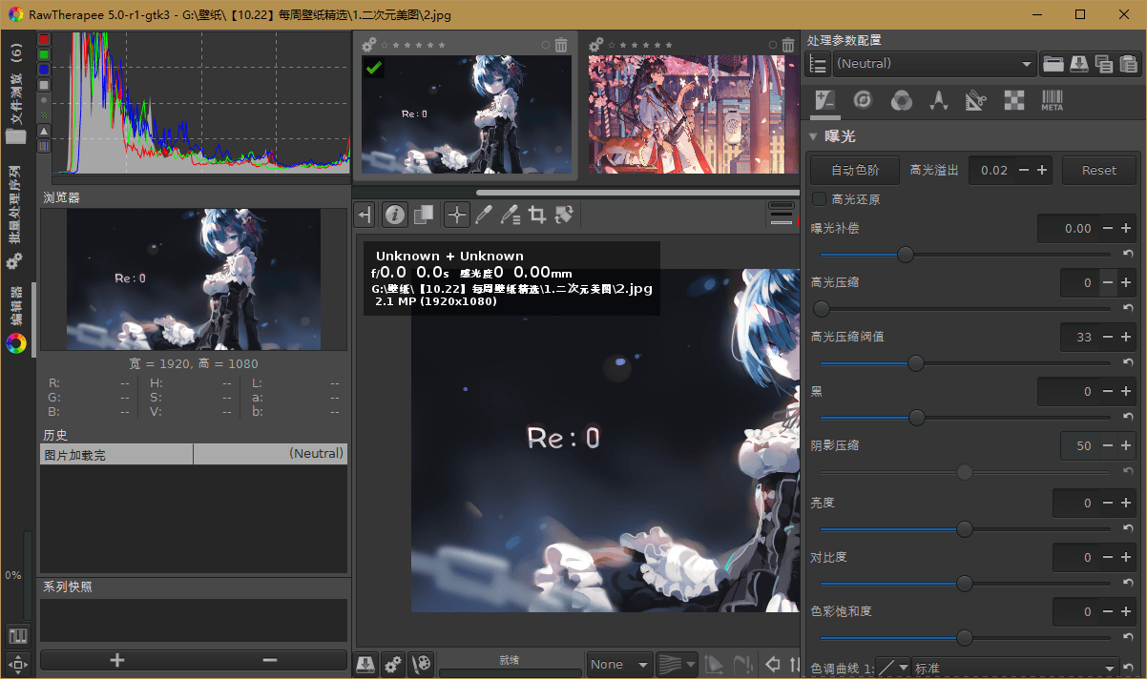Increase 曝光补偿 value with plus

(x=1126, y=228)
